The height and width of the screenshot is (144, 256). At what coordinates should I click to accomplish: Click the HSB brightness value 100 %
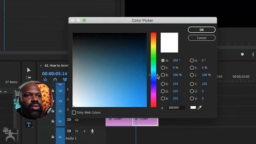click(177, 75)
